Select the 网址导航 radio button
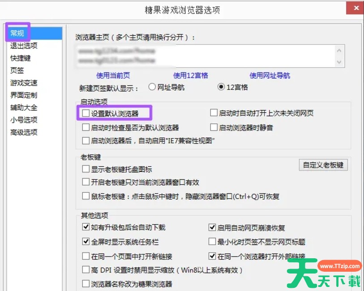 [152, 87]
